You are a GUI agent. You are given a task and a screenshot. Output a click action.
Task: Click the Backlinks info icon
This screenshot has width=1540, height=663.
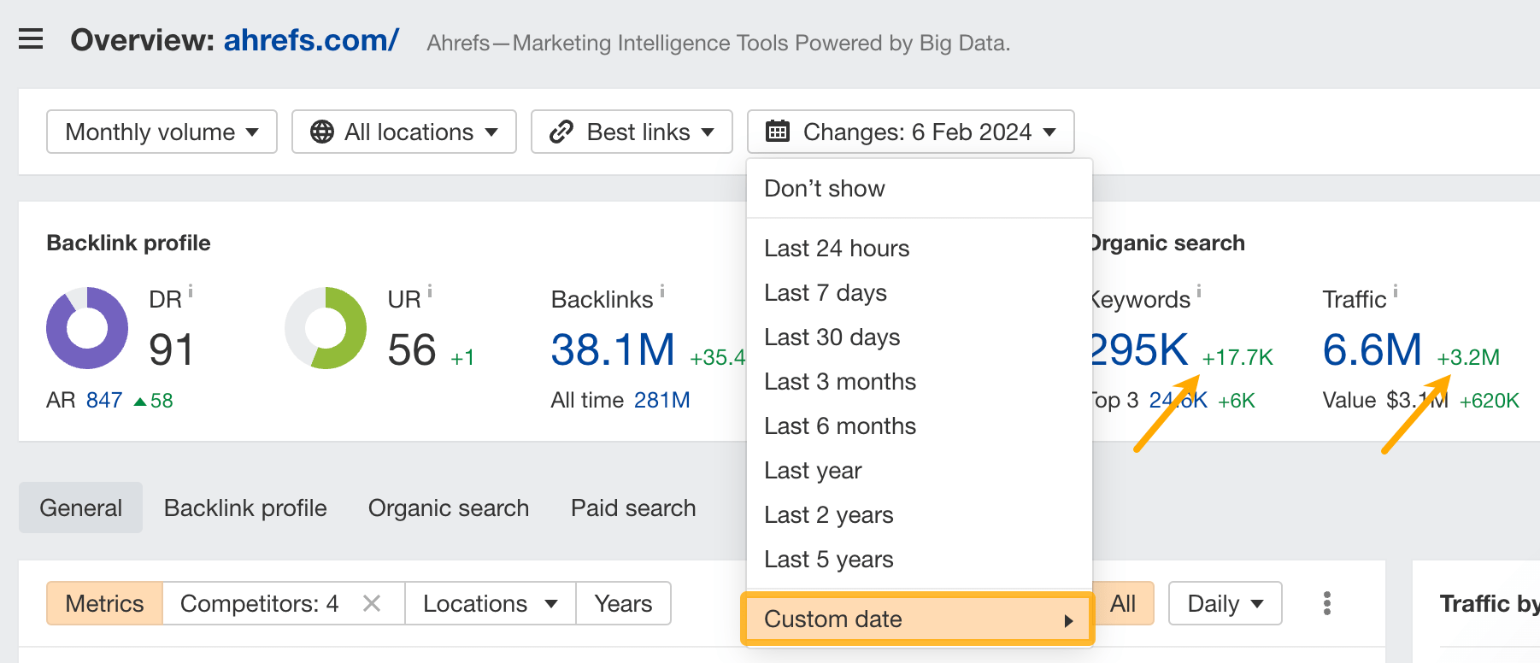point(662,292)
